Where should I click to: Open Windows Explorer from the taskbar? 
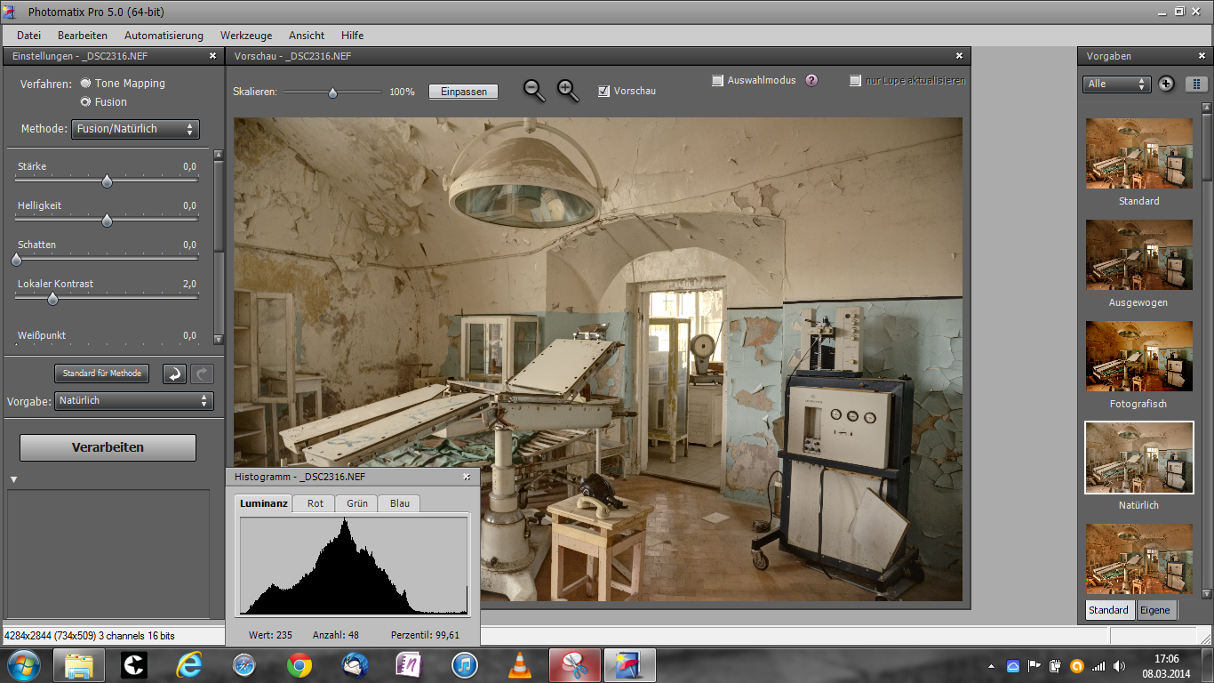tap(79, 665)
